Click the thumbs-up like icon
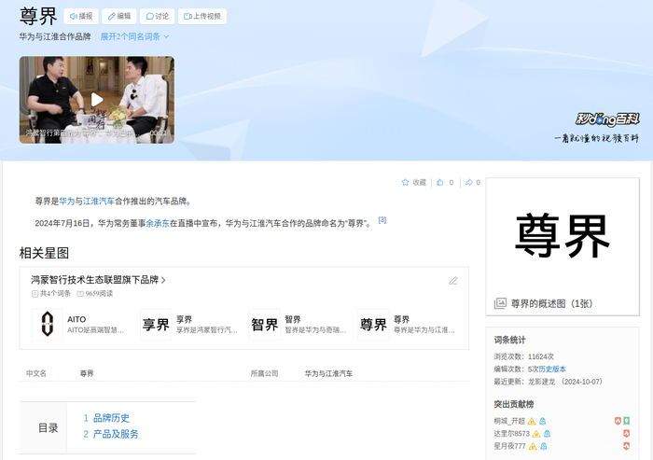The height and width of the screenshot is (460, 653). coord(440,182)
